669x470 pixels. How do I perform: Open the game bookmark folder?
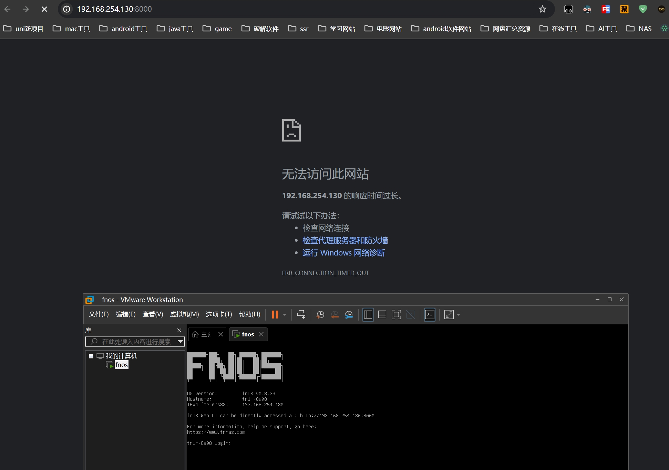[217, 29]
